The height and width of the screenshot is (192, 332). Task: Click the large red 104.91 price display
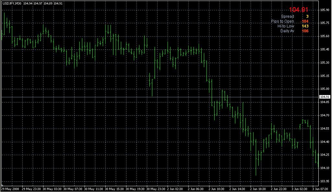(299, 10)
